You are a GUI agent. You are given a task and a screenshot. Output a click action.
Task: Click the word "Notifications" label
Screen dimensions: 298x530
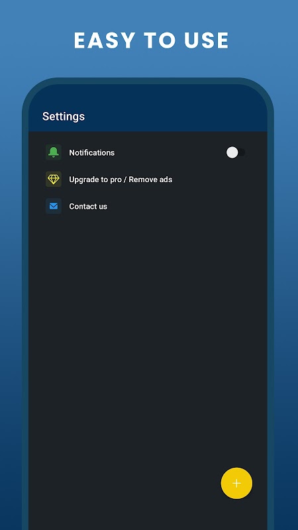coord(92,152)
